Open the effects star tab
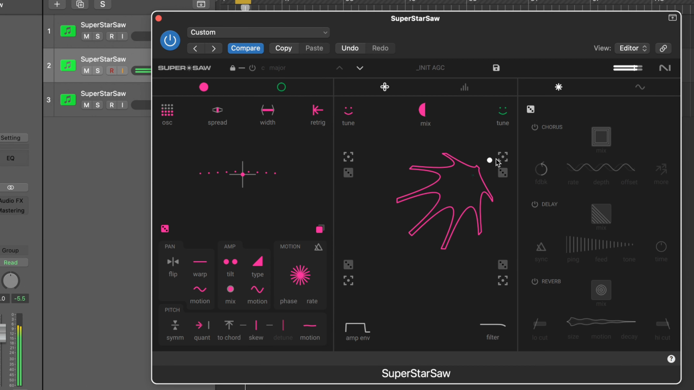Image resolution: width=694 pixels, height=390 pixels. click(x=558, y=87)
